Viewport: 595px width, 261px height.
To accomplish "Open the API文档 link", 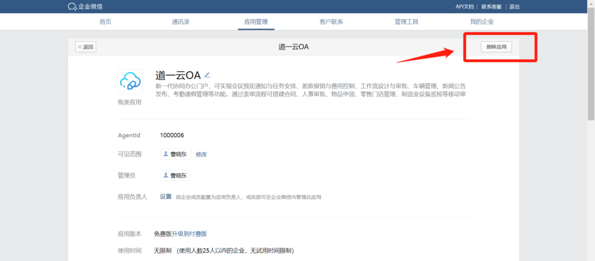I will (464, 6).
